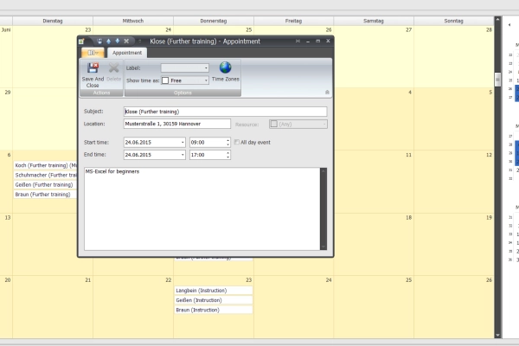Viewport: 519px width, 346px height.
Task: Open Time Zones globe option
Action: tap(226, 72)
